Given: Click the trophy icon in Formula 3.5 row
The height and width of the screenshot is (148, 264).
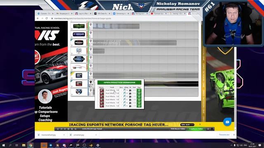Looking at the screenshot, I should point(91,58).
